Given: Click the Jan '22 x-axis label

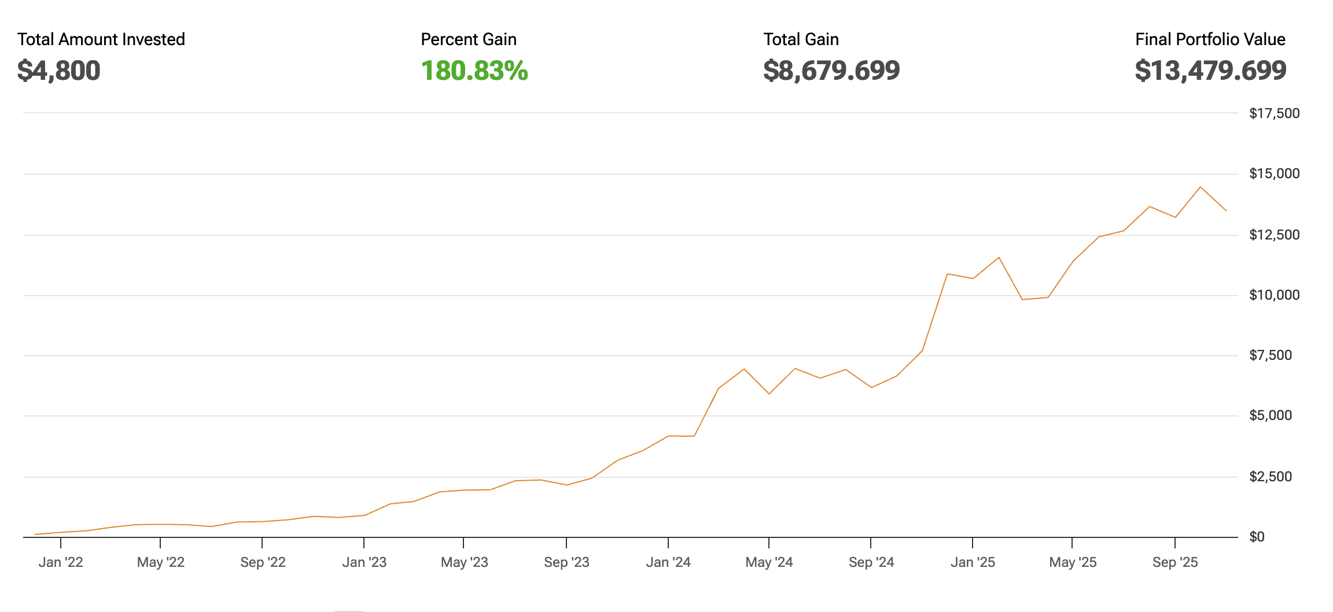Looking at the screenshot, I should [x=61, y=562].
